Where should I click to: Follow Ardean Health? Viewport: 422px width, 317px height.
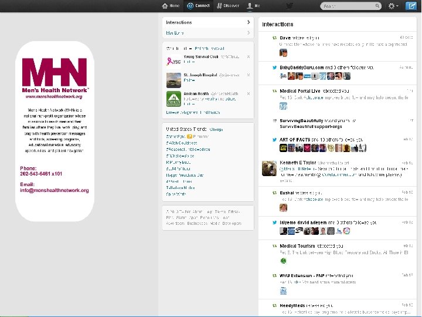(189, 104)
